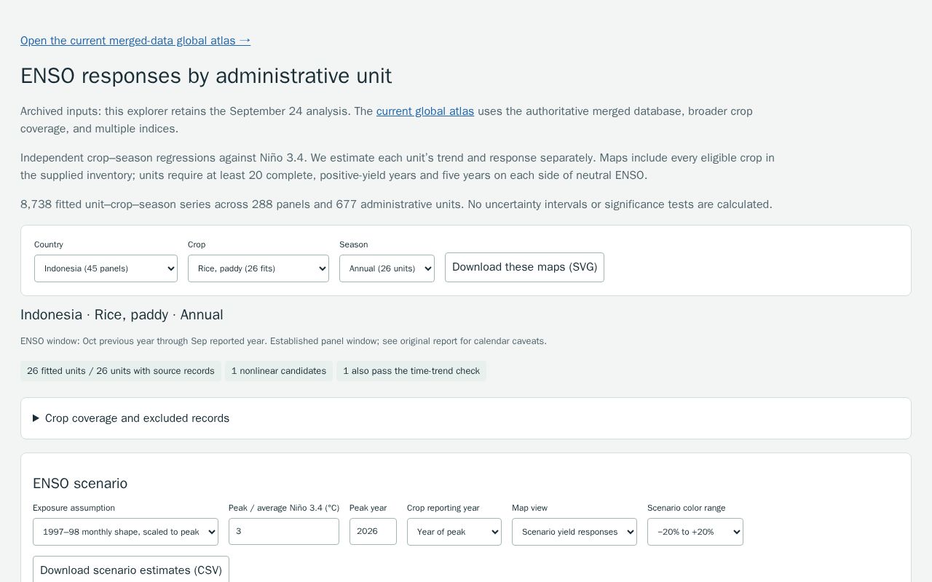Open the Scenario color range dropdown
This screenshot has height=582, width=932.
[695, 532]
